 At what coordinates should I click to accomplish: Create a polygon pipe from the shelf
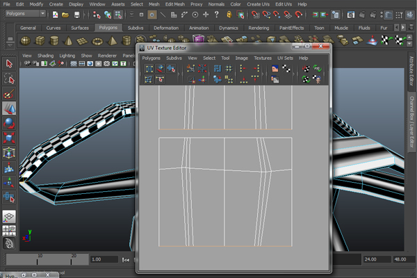click(x=126, y=41)
